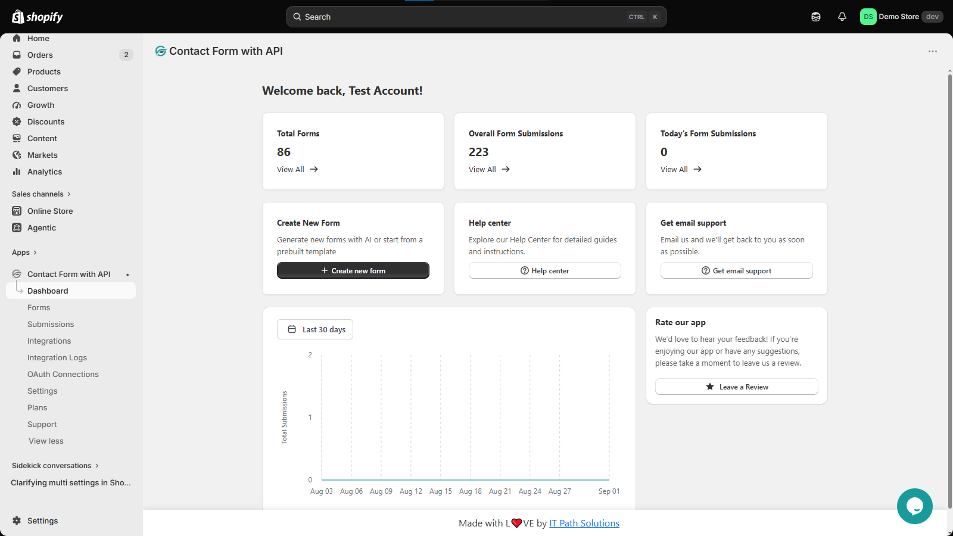Click the Products tag icon
Viewport: 953px width, 536px height.
click(17, 71)
